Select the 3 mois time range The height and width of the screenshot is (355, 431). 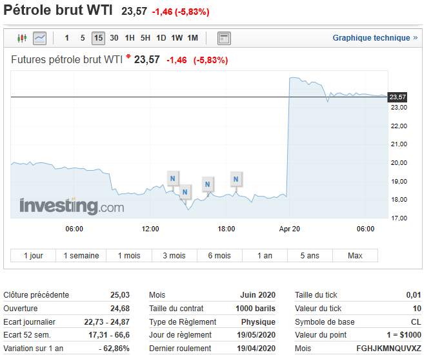tap(174, 256)
